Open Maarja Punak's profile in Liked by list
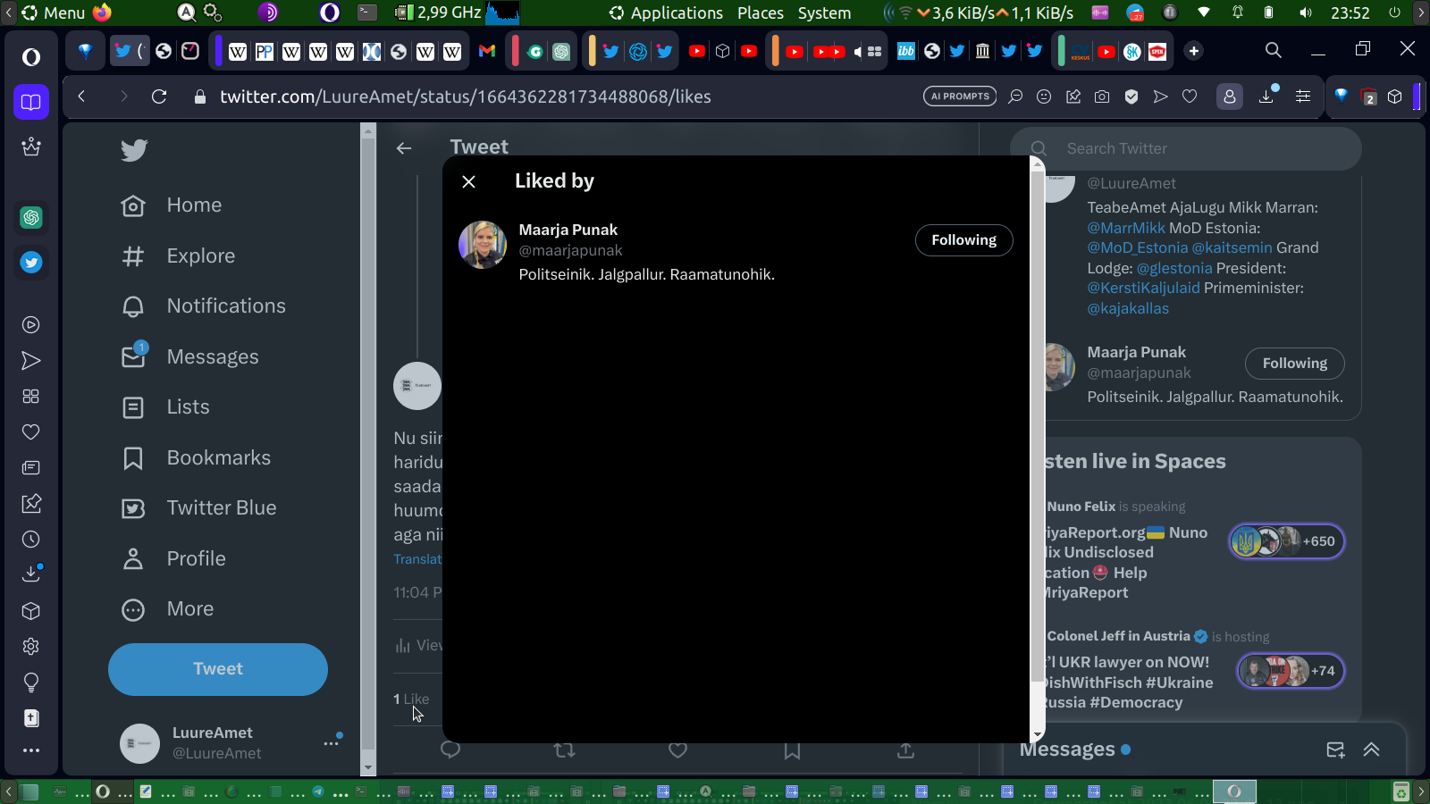Screen dimensions: 1430x804 coord(568,230)
